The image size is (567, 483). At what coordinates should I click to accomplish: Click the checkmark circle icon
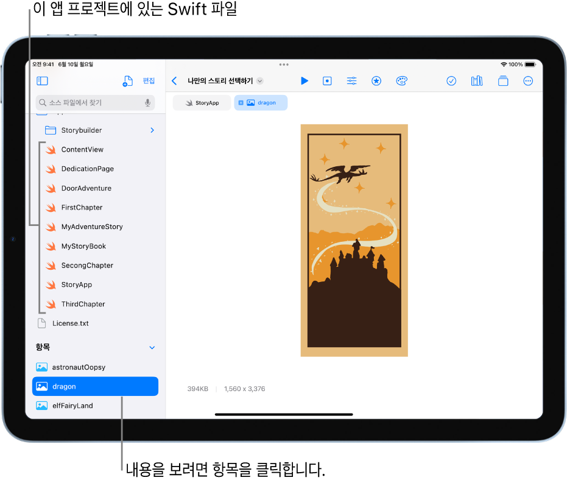(451, 81)
